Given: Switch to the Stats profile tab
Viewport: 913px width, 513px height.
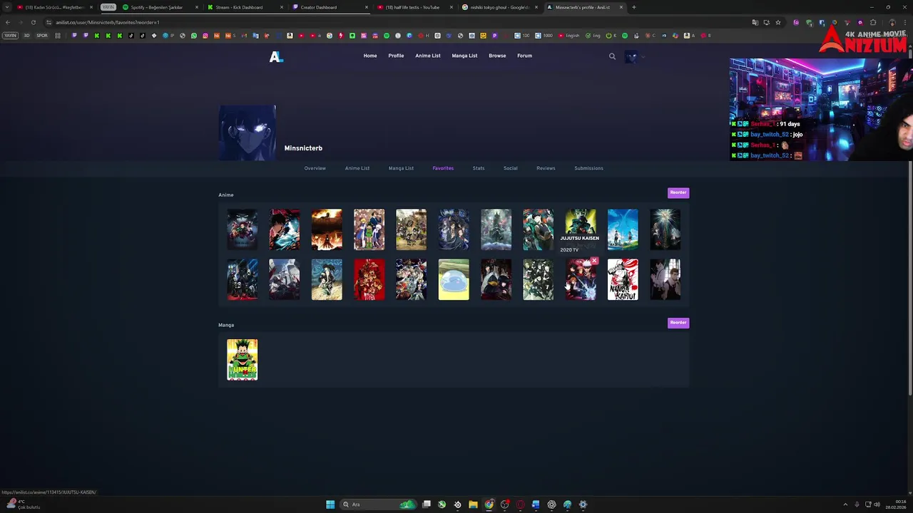Looking at the screenshot, I should (479, 168).
